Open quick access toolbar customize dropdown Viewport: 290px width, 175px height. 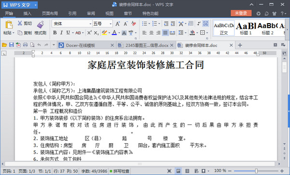[54, 45]
